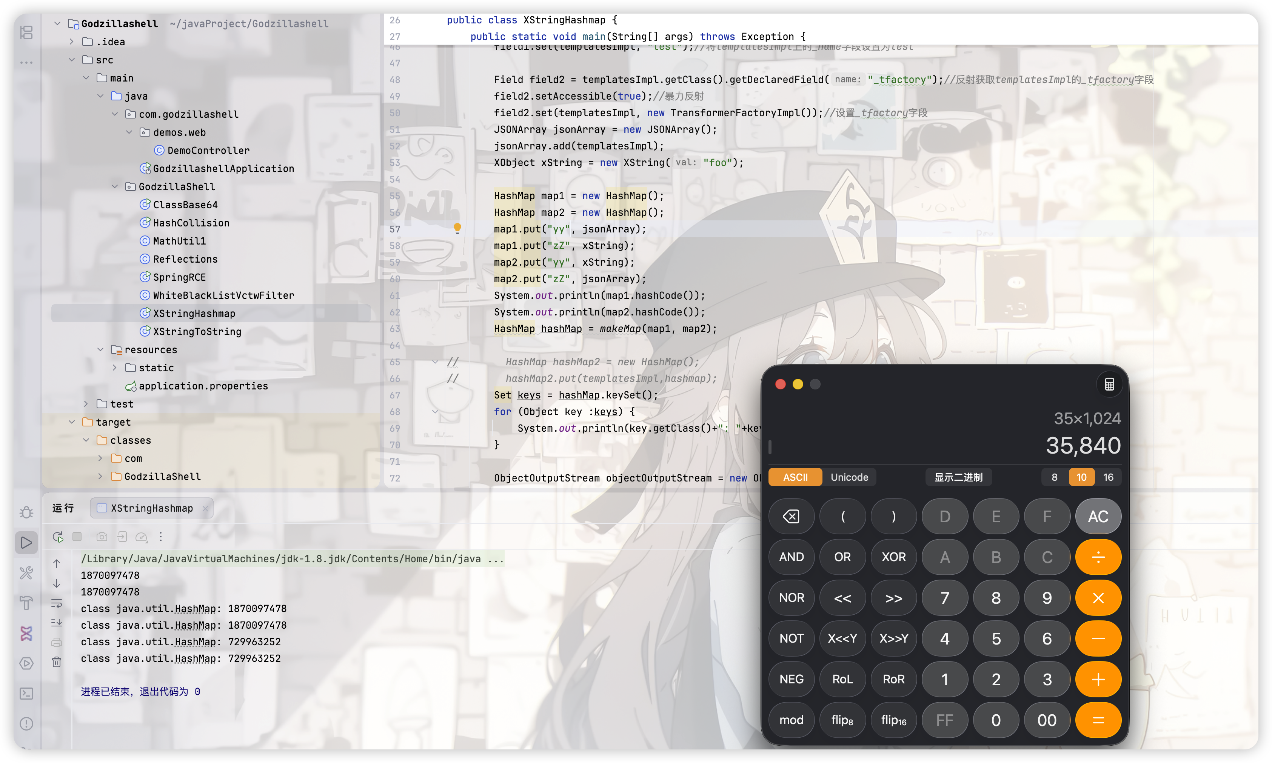Screen dimensions: 1272x763
Task: Click the plus operator in Calculator
Action: pyautogui.click(x=1098, y=679)
